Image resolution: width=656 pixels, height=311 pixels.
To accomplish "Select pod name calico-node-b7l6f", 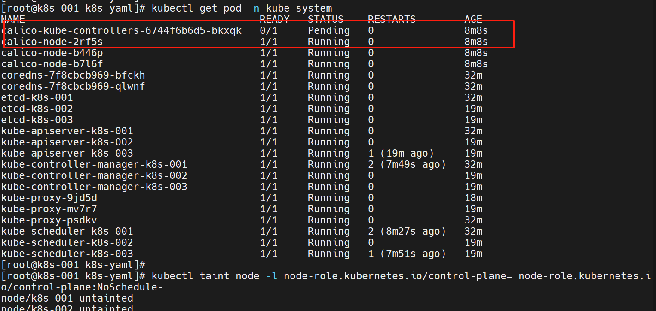I will pos(52,64).
